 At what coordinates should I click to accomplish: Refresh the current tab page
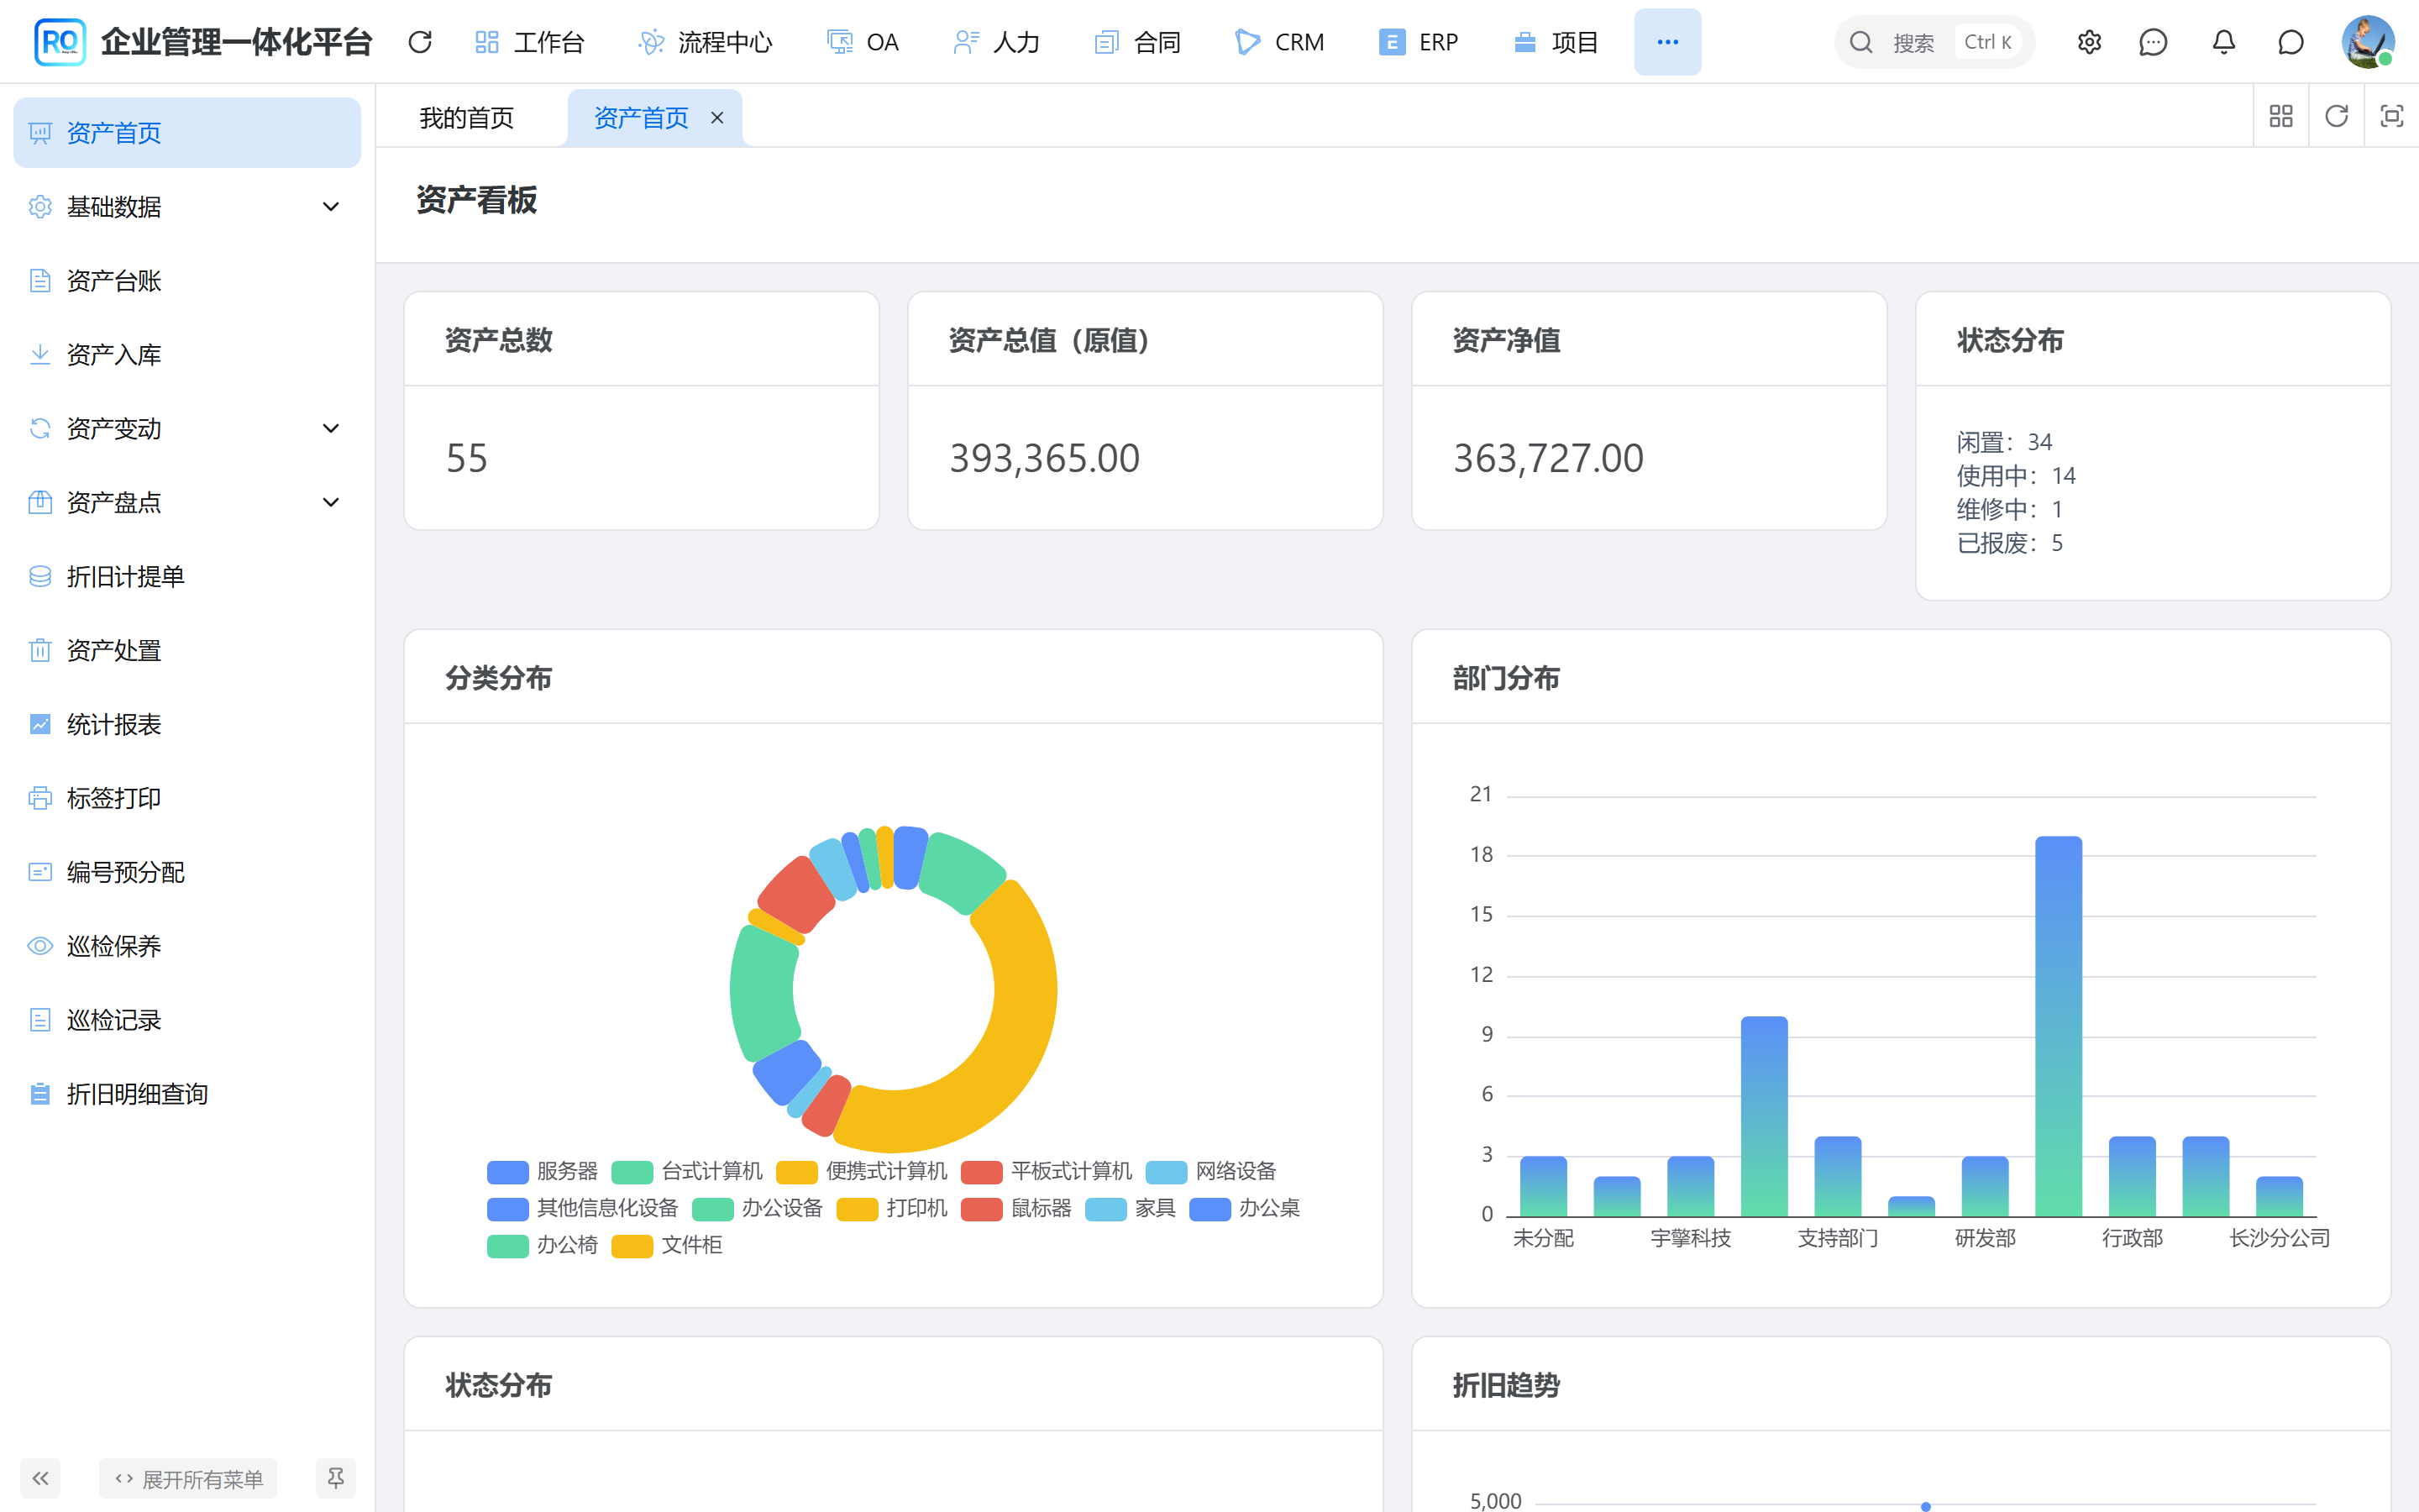point(2336,116)
